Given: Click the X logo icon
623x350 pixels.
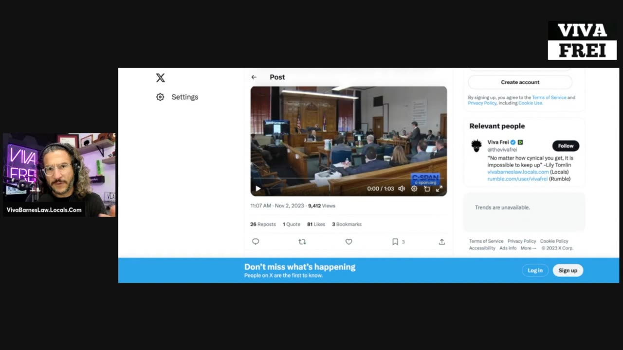Looking at the screenshot, I should click(161, 78).
